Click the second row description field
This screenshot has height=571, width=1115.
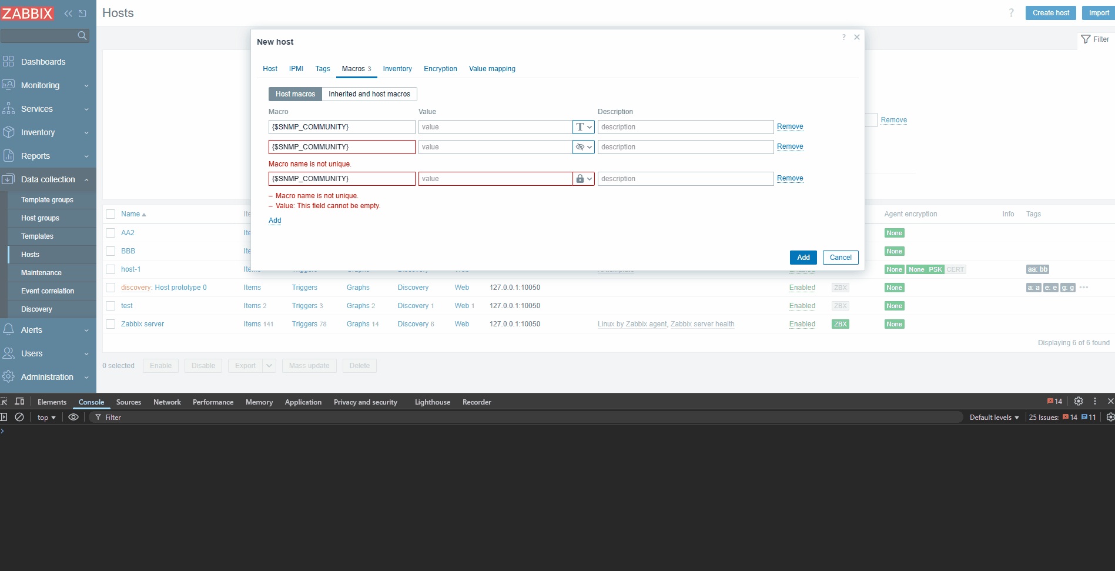pos(685,147)
